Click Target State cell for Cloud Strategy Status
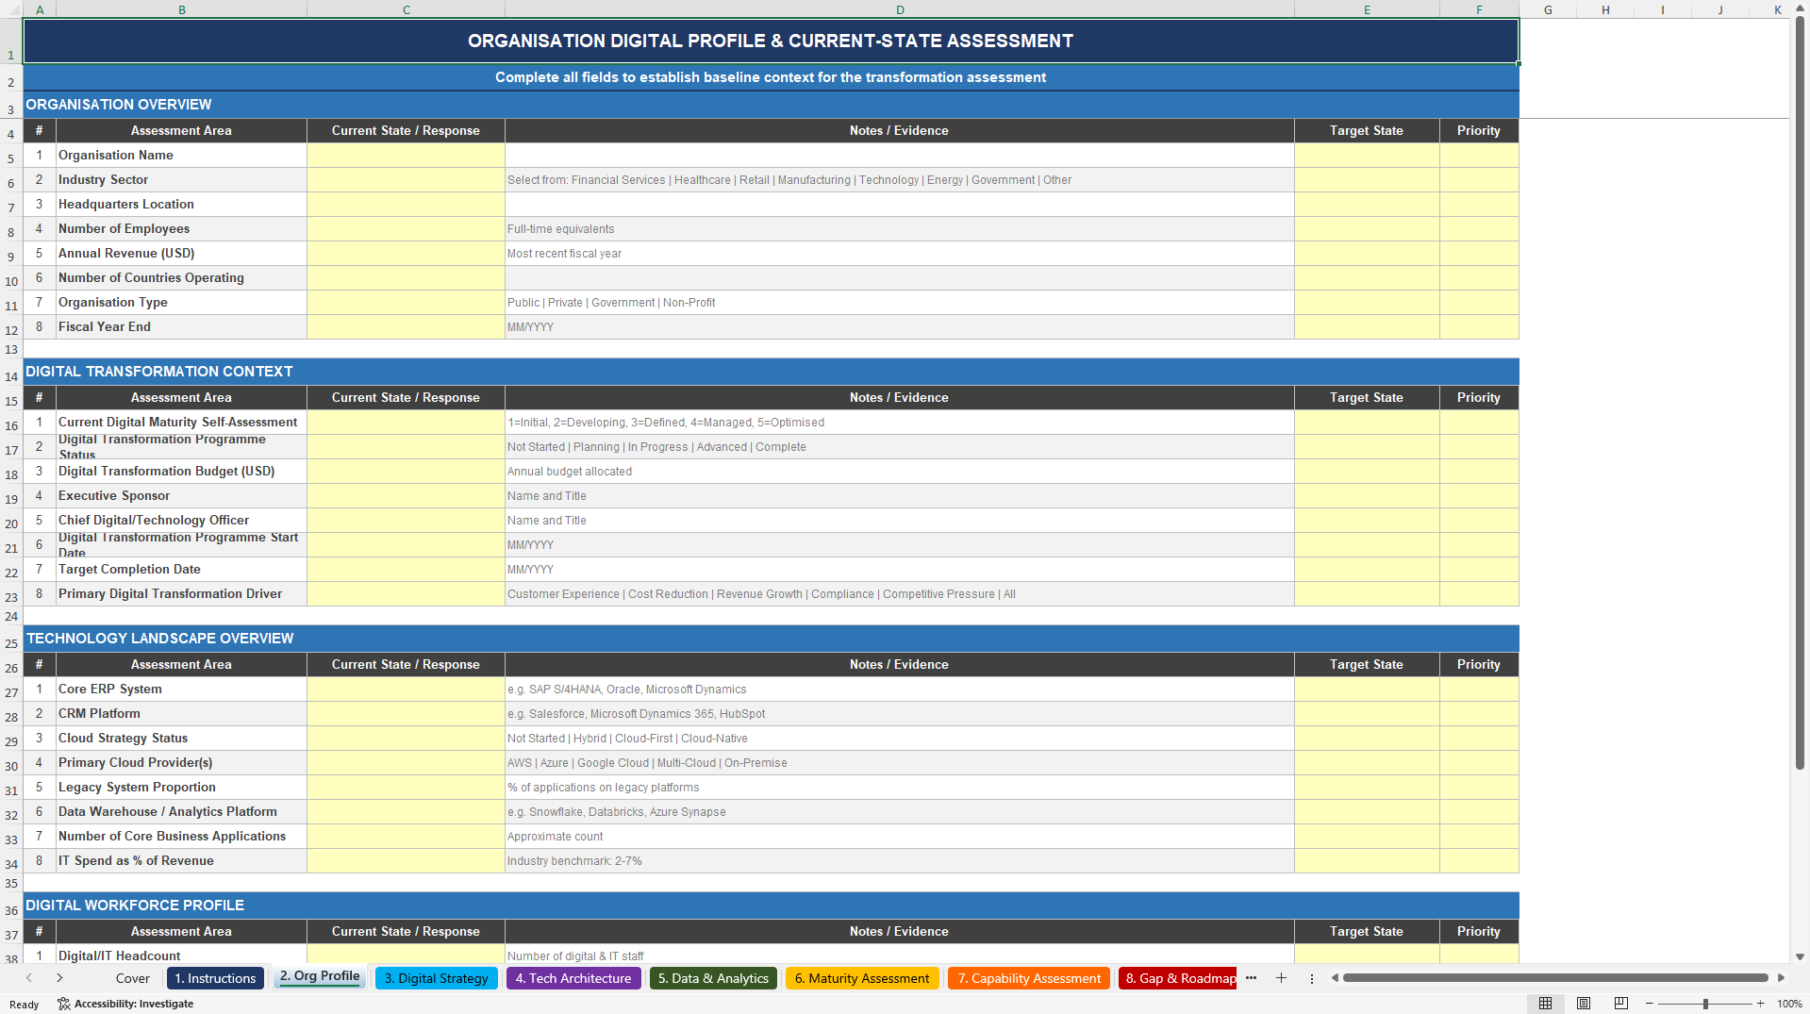The height and width of the screenshot is (1014, 1810). (1367, 739)
